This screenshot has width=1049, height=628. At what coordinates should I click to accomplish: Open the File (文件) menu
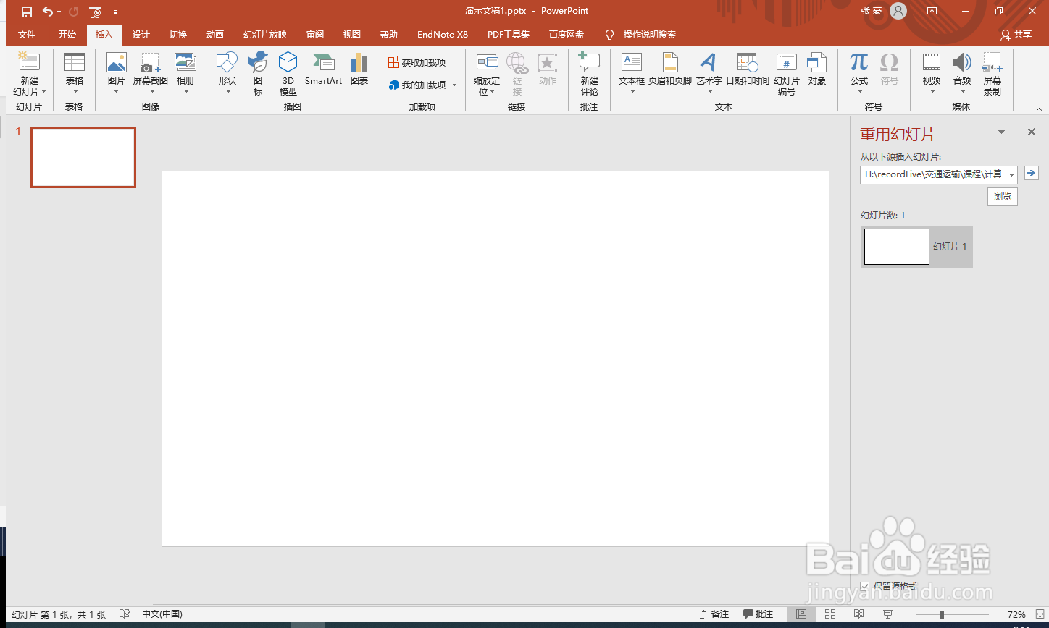[27, 35]
